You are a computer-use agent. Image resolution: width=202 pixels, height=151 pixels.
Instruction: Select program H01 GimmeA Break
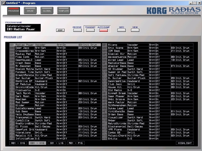[148, 93]
